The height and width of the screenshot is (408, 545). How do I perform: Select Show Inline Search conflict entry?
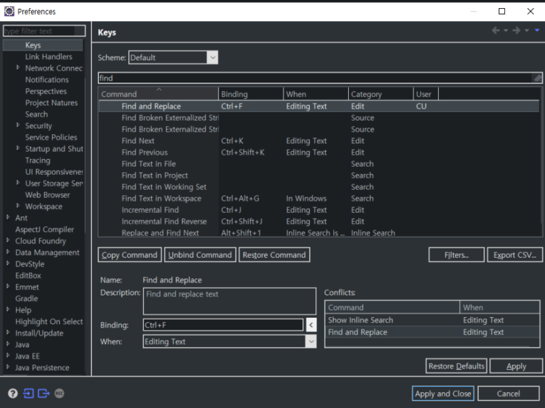coord(360,320)
